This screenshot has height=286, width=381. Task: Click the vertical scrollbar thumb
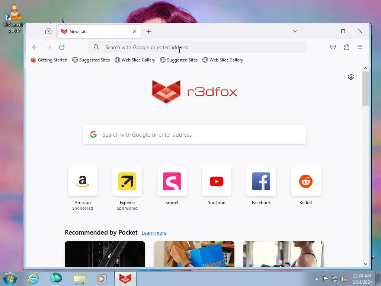[365, 89]
